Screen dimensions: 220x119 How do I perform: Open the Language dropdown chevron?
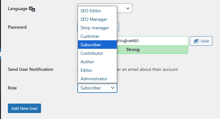point(128,8)
